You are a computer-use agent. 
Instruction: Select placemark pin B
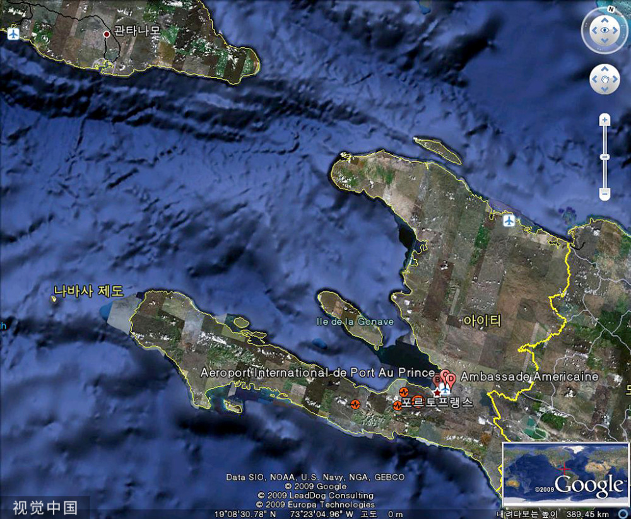pyautogui.click(x=437, y=380)
